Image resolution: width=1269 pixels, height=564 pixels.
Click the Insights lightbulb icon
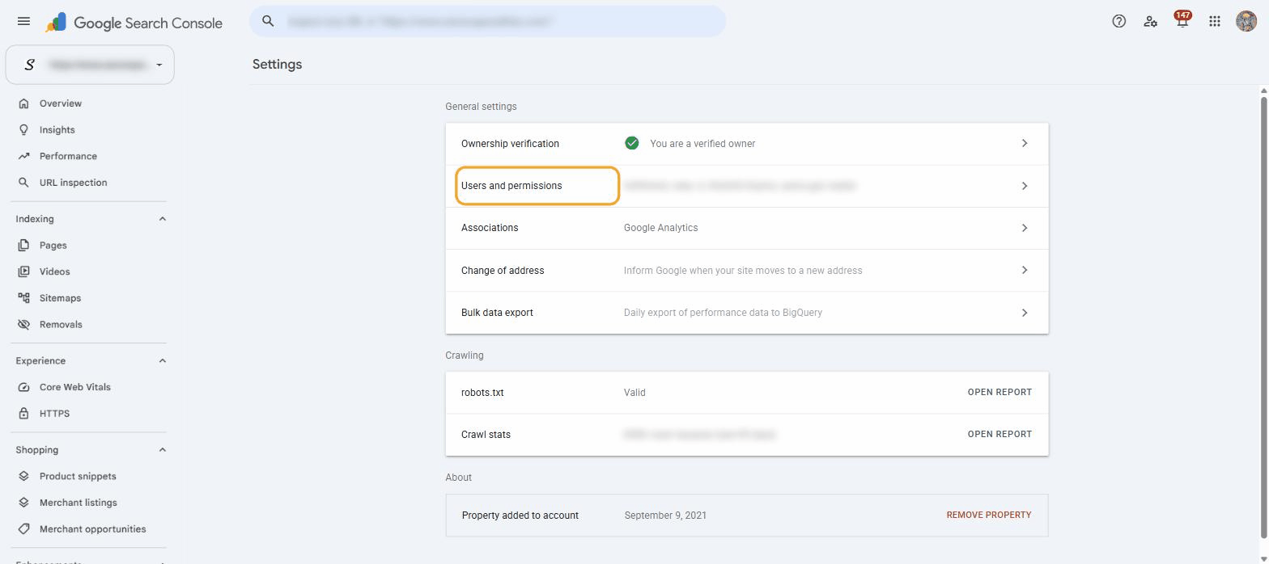coord(23,130)
